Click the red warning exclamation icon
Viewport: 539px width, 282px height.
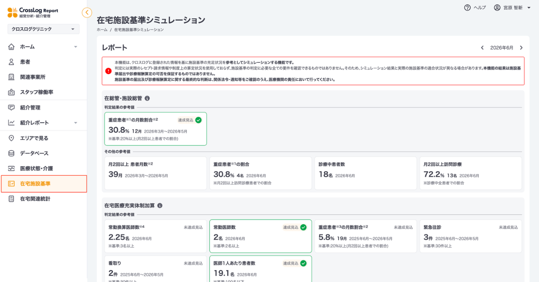pos(108,71)
